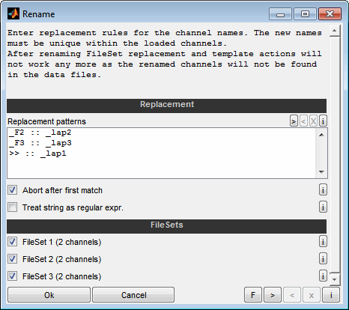Click dialog scrollbar down arrow

pos(335,279)
